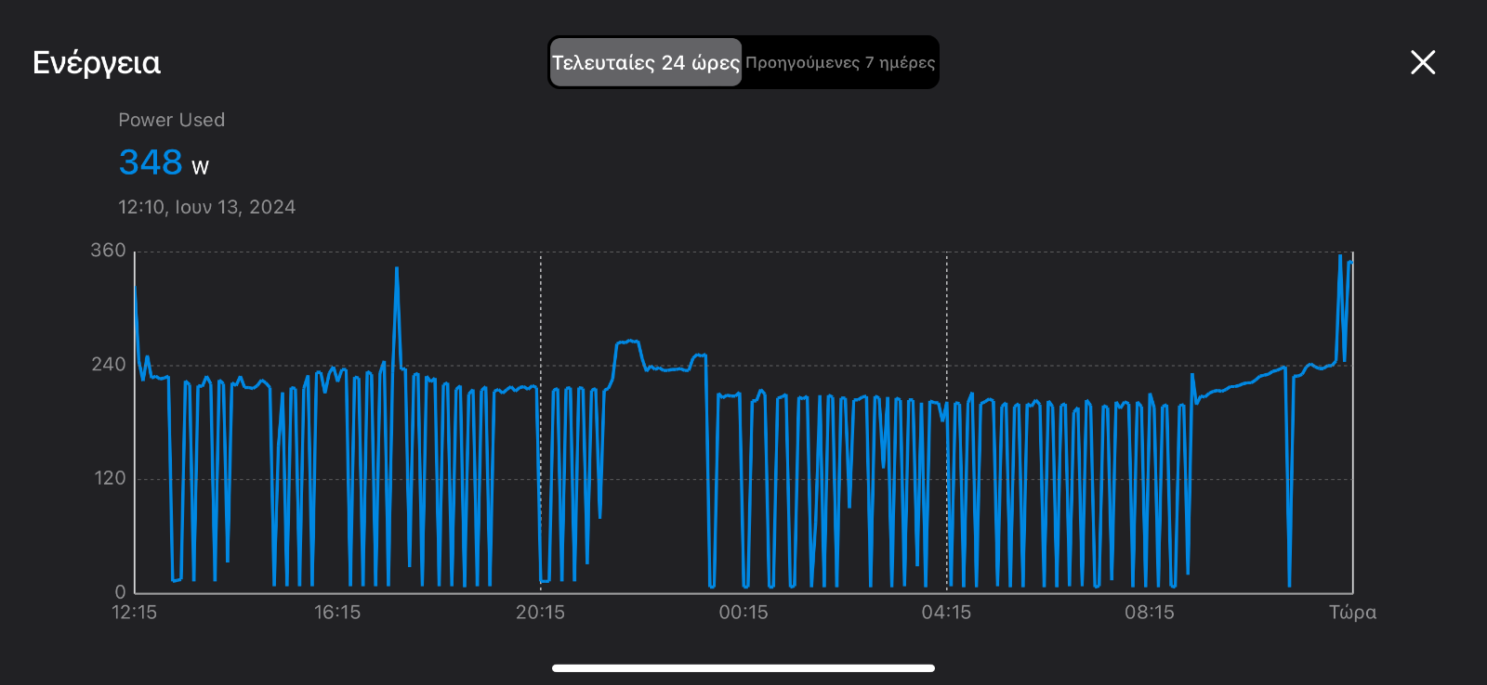
Task: Tap the 08:15 time axis label
Action: pyautogui.click(x=1150, y=612)
